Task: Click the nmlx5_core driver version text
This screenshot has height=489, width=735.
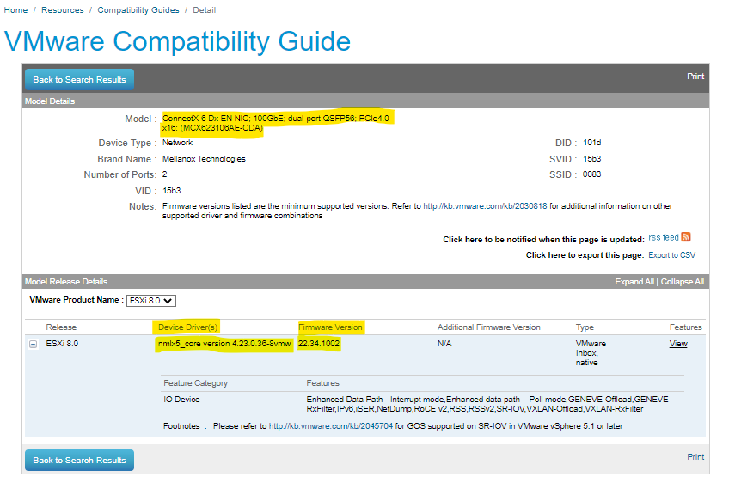Action: pyautogui.click(x=225, y=344)
